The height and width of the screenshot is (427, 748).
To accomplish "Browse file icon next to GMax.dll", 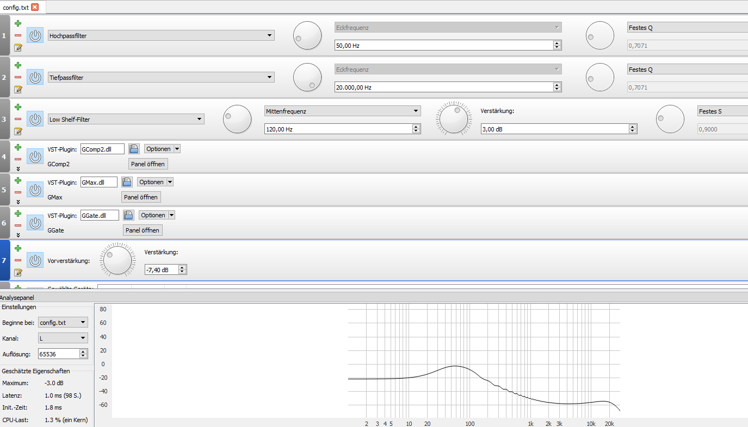I will point(127,182).
